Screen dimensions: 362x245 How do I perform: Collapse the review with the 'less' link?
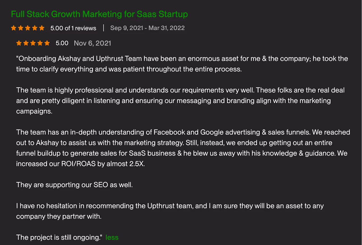click(112, 237)
